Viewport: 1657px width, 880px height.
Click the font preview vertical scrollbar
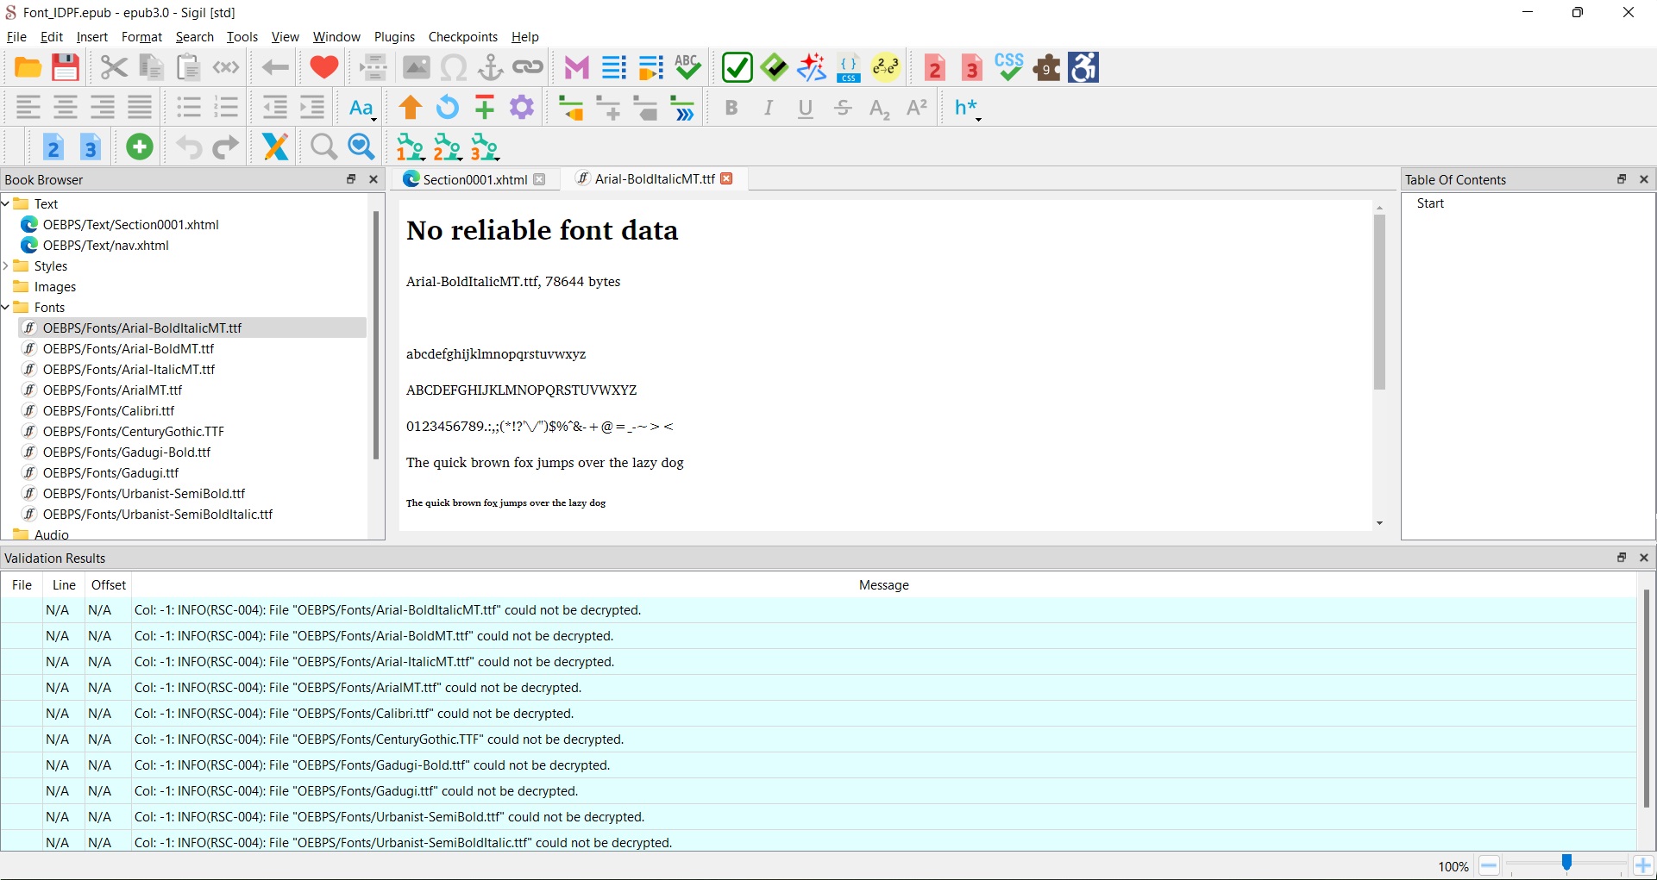[1379, 302]
